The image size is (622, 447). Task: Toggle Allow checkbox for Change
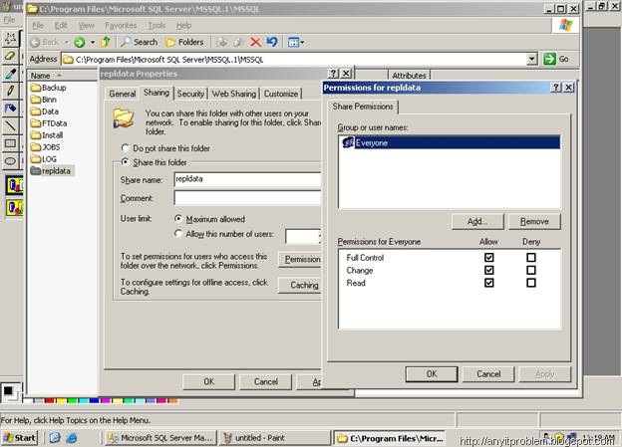488,270
